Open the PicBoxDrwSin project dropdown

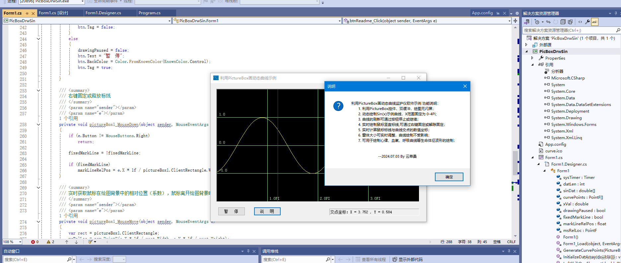click(169, 21)
